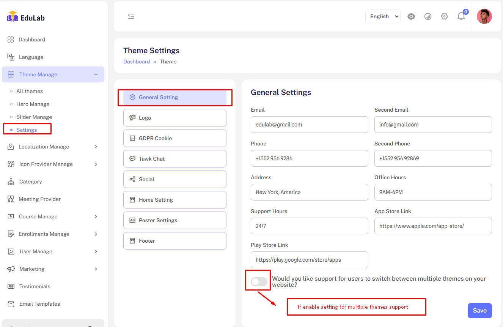This screenshot has height=327, width=503.
Task: Click the user profile avatar
Action: 484,16
